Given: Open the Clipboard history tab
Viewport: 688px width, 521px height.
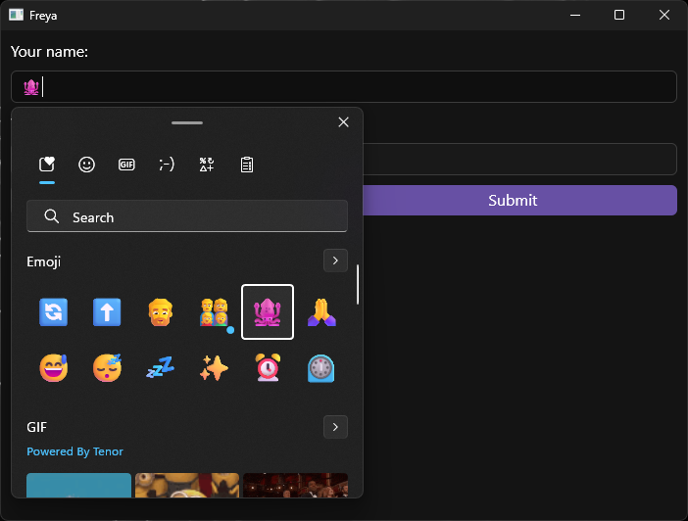Looking at the screenshot, I should [247, 165].
